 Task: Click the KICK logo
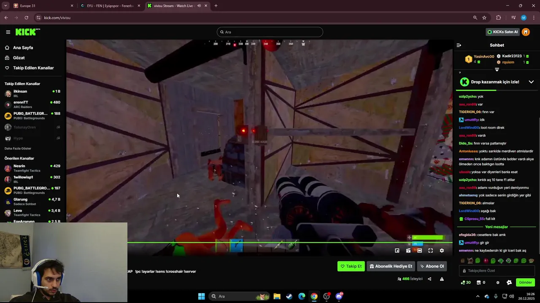click(x=27, y=32)
